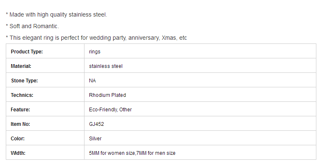Click the 'Color:' label cell

[x=45, y=138]
